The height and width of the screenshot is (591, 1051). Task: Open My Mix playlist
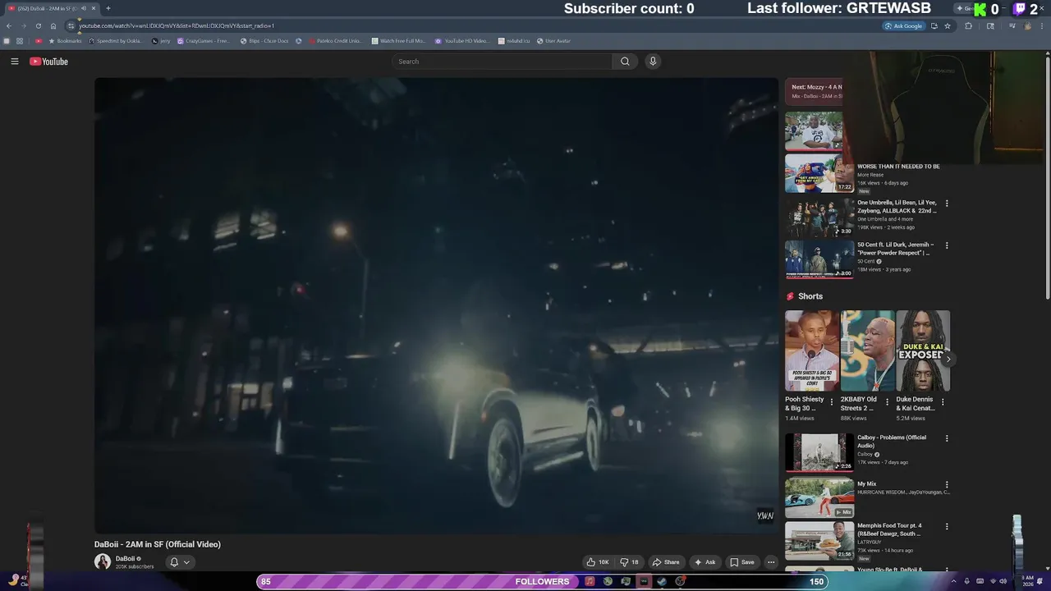click(819, 498)
